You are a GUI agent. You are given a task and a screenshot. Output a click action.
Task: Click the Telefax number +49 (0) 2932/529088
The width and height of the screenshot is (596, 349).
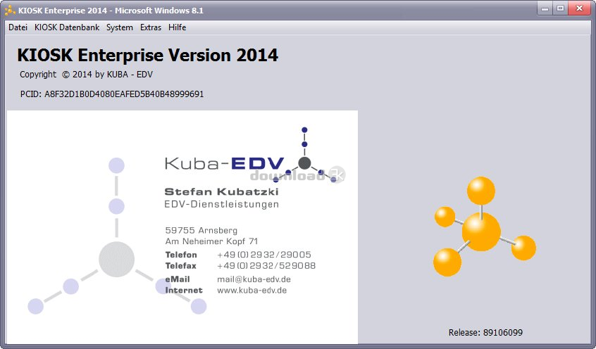[266, 265]
